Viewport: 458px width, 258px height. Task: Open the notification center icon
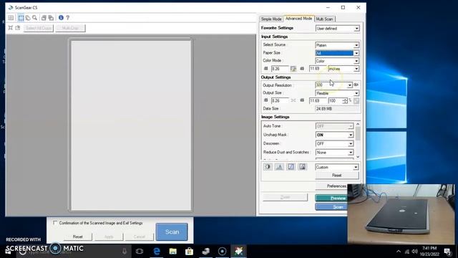coord(447,252)
